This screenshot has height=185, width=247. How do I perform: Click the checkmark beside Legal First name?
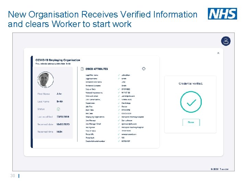point(119,75)
